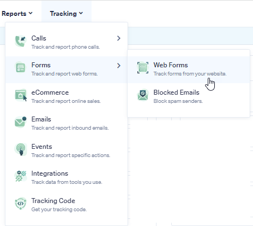Expand the Forms submenu chevron
This screenshot has width=253, height=226.
[x=119, y=66]
